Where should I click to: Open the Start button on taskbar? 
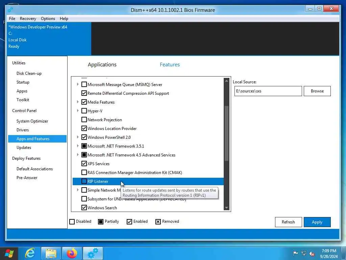coord(9,253)
